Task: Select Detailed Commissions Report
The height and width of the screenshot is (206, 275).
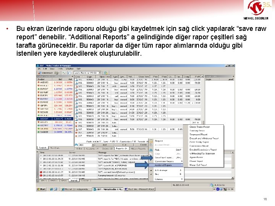Action: 203,150
